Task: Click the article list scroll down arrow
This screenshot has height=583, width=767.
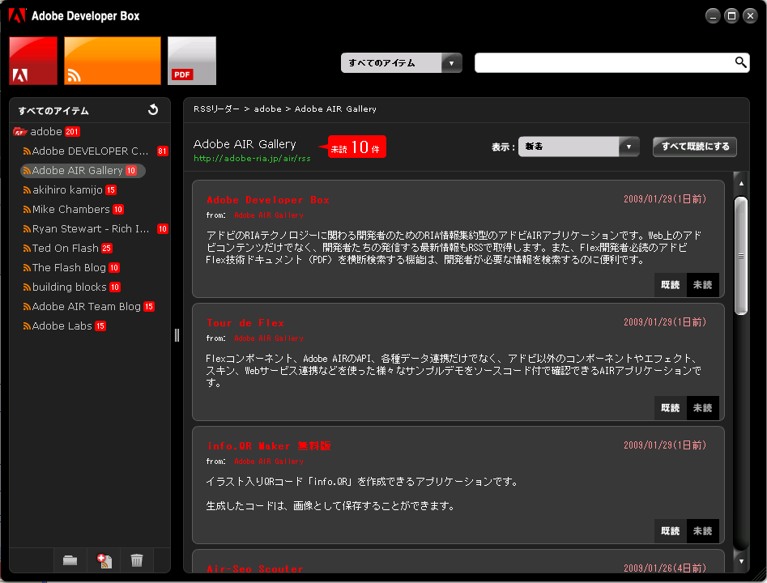Action: [x=742, y=561]
